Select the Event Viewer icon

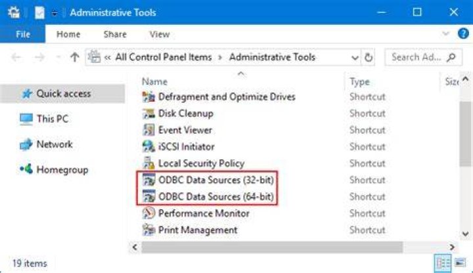[148, 130]
